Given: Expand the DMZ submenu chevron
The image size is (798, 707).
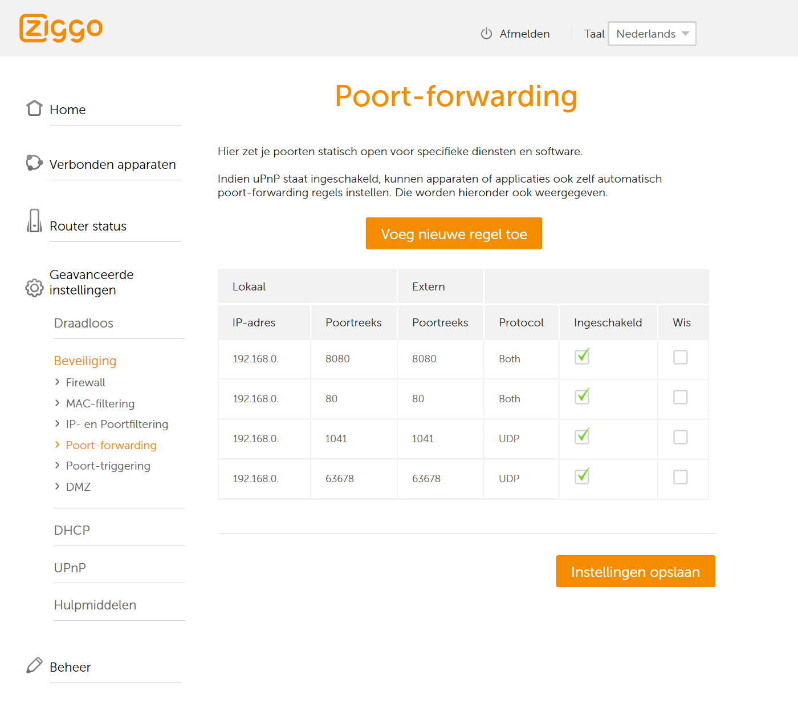Looking at the screenshot, I should [x=57, y=486].
